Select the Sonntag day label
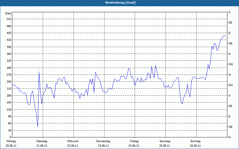The width and height of the screenshot is (239, 149). [195, 141]
